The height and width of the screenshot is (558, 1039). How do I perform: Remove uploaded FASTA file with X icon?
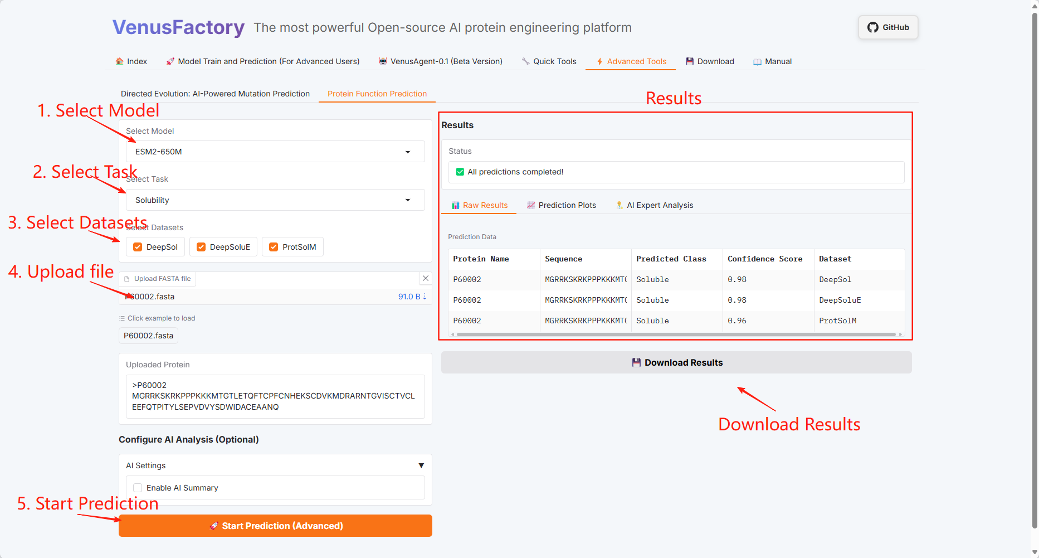click(x=426, y=278)
